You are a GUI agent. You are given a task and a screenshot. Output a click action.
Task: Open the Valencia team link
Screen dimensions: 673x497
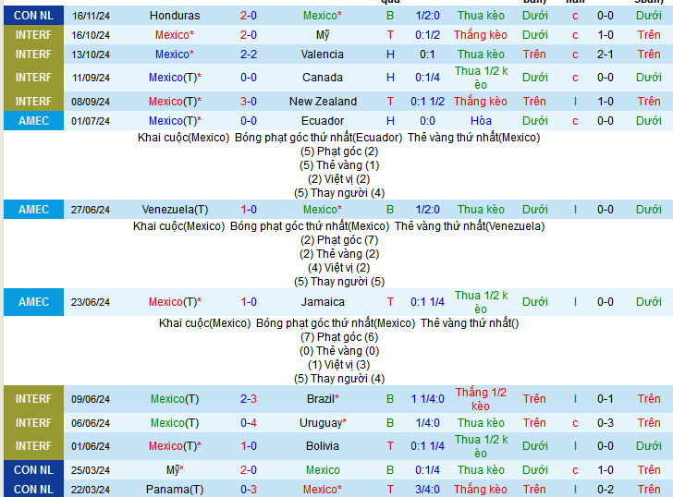[x=322, y=55]
